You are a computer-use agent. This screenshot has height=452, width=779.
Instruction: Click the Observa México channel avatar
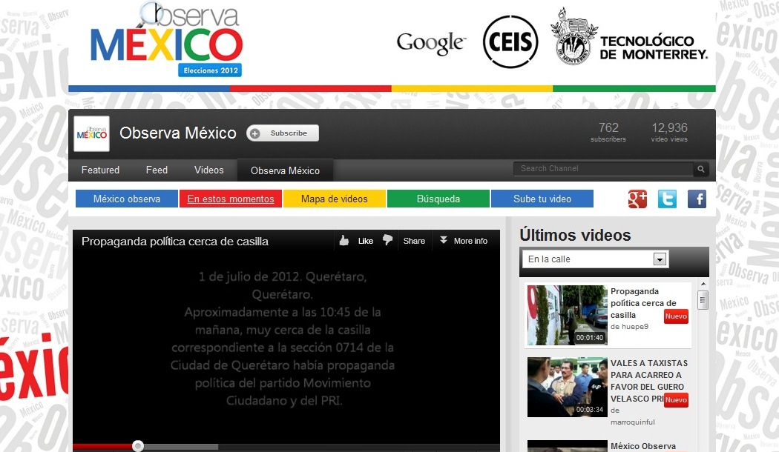click(91, 133)
